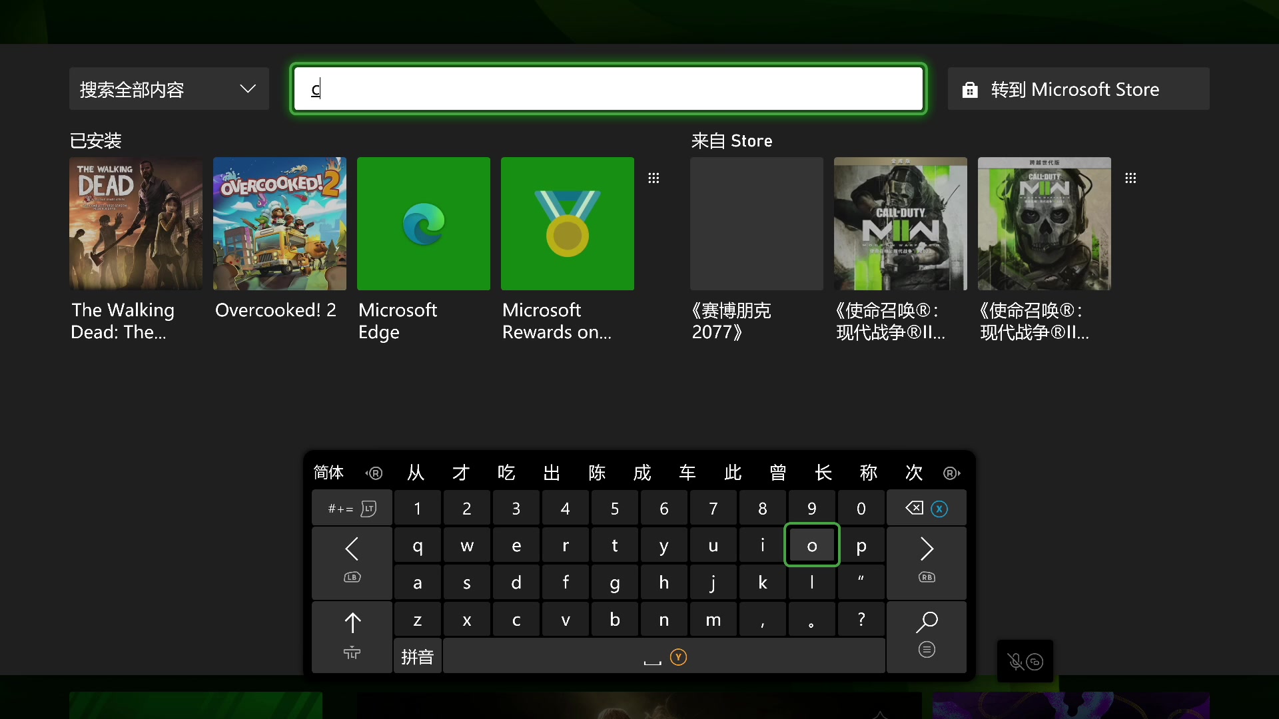This screenshot has width=1279, height=719.
Task: Pick candidate character 次
Action: tap(914, 473)
